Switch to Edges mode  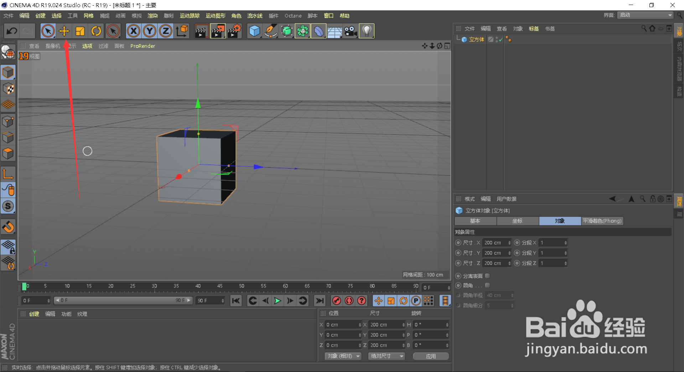(x=8, y=137)
